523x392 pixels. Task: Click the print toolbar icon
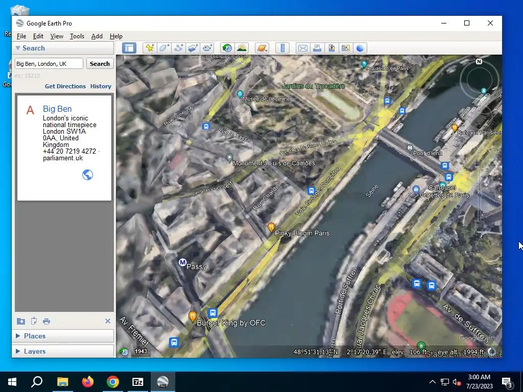point(317,48)
